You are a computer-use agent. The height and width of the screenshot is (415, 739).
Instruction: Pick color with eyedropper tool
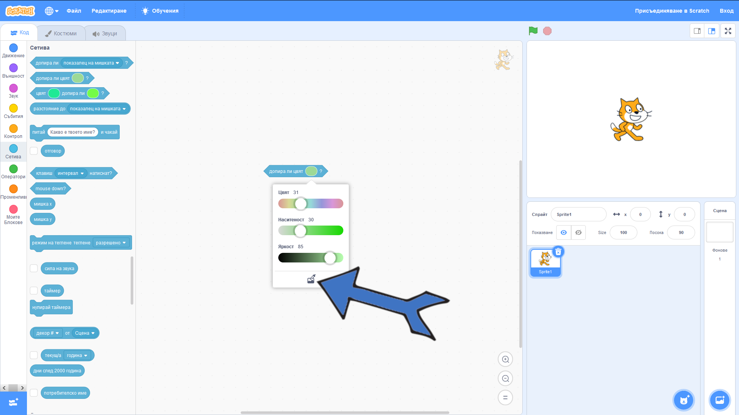click(311, 279)
